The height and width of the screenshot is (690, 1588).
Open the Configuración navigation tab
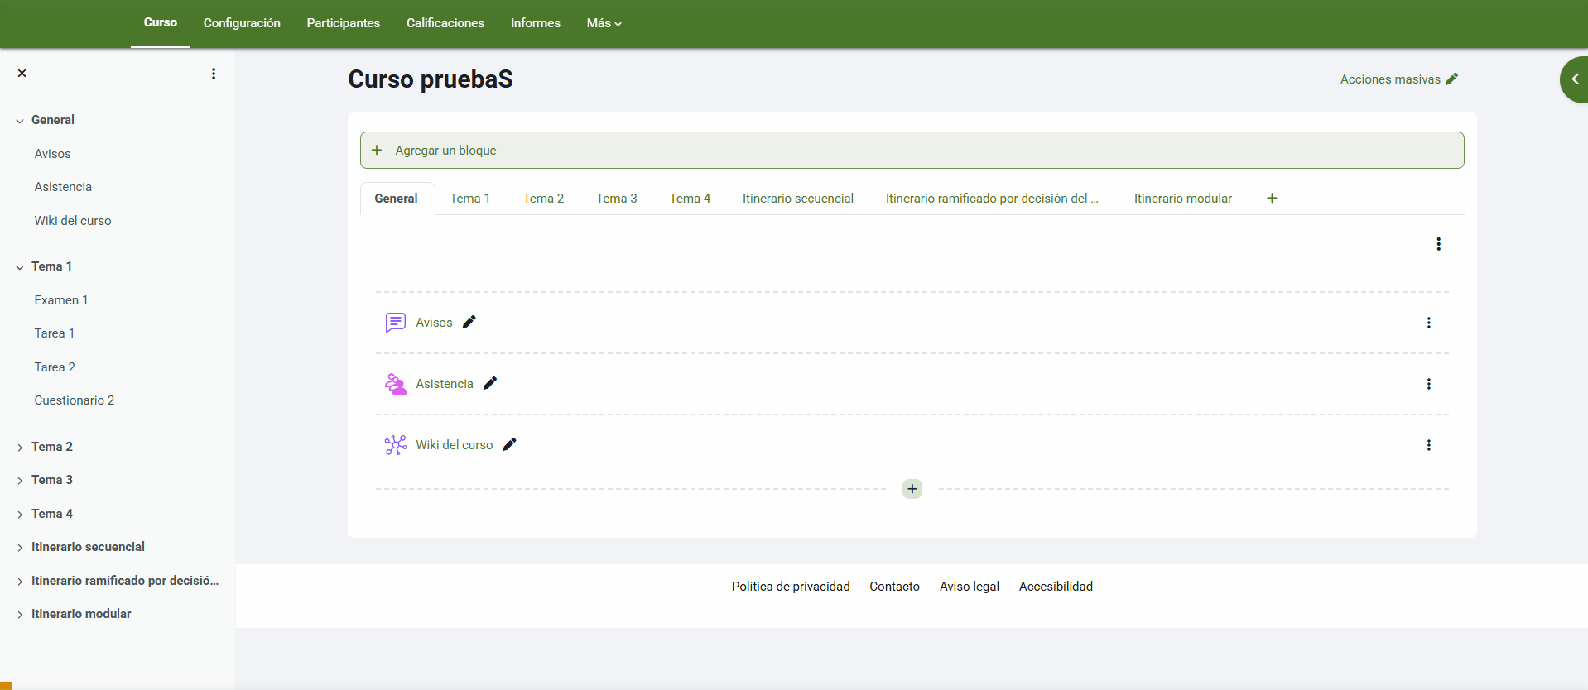point(242,23)
